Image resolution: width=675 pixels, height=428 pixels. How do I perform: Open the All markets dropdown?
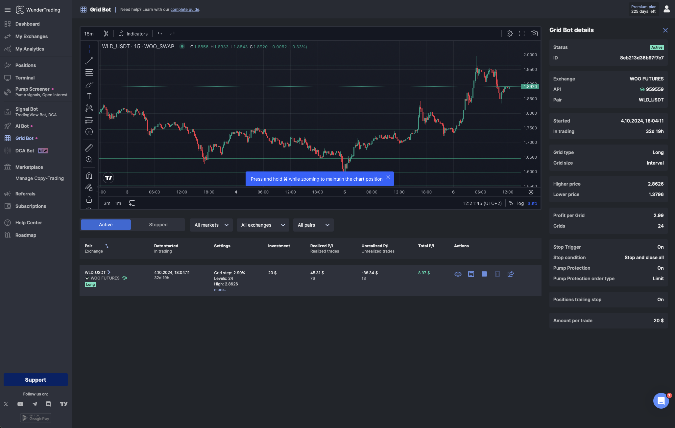click(x=211, y=225)
